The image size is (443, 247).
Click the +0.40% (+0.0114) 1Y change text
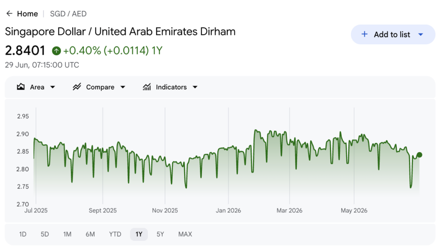click(113, 51)
